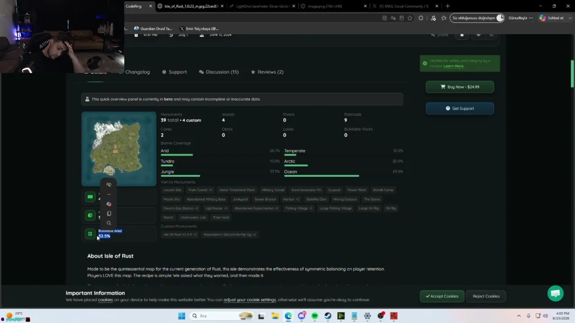Click the page vertical scrollbar
Screen dimensions: 575x323
pos(572,74)
